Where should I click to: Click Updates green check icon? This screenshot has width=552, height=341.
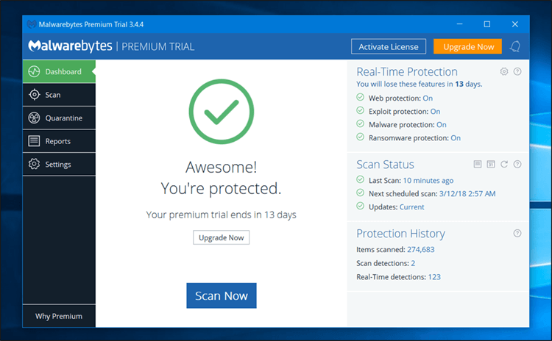click(360, 206)
